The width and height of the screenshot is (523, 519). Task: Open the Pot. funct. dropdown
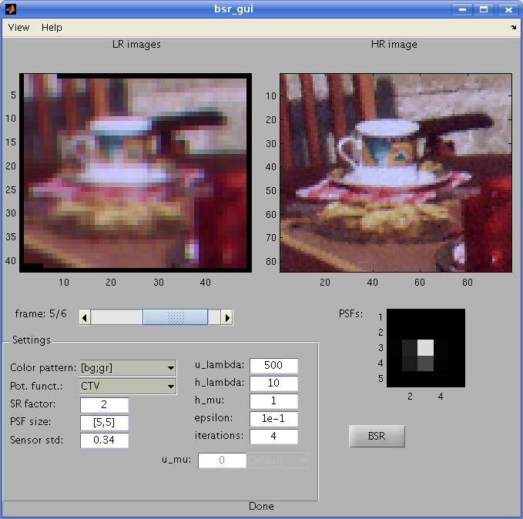click(x=128, y=386)
